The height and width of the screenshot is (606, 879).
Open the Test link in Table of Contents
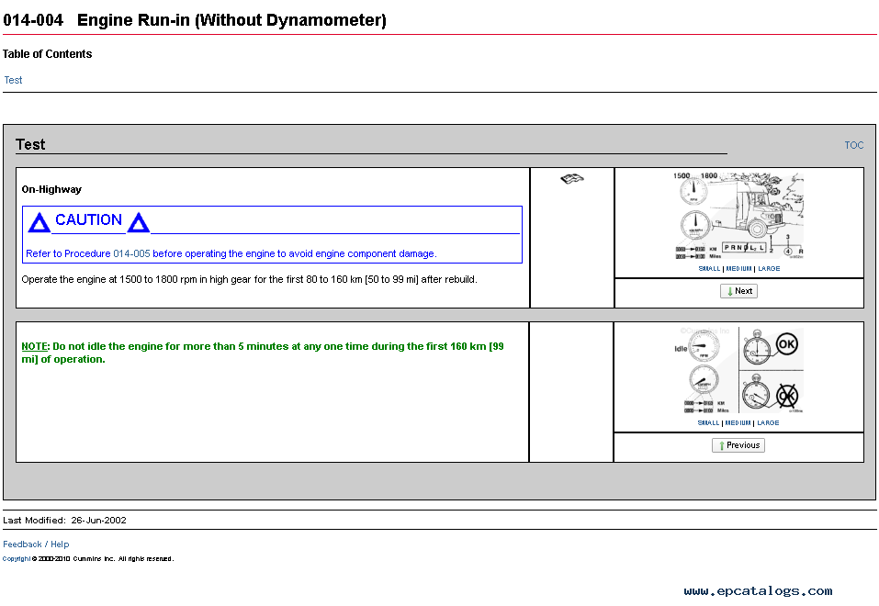[13, 80]
